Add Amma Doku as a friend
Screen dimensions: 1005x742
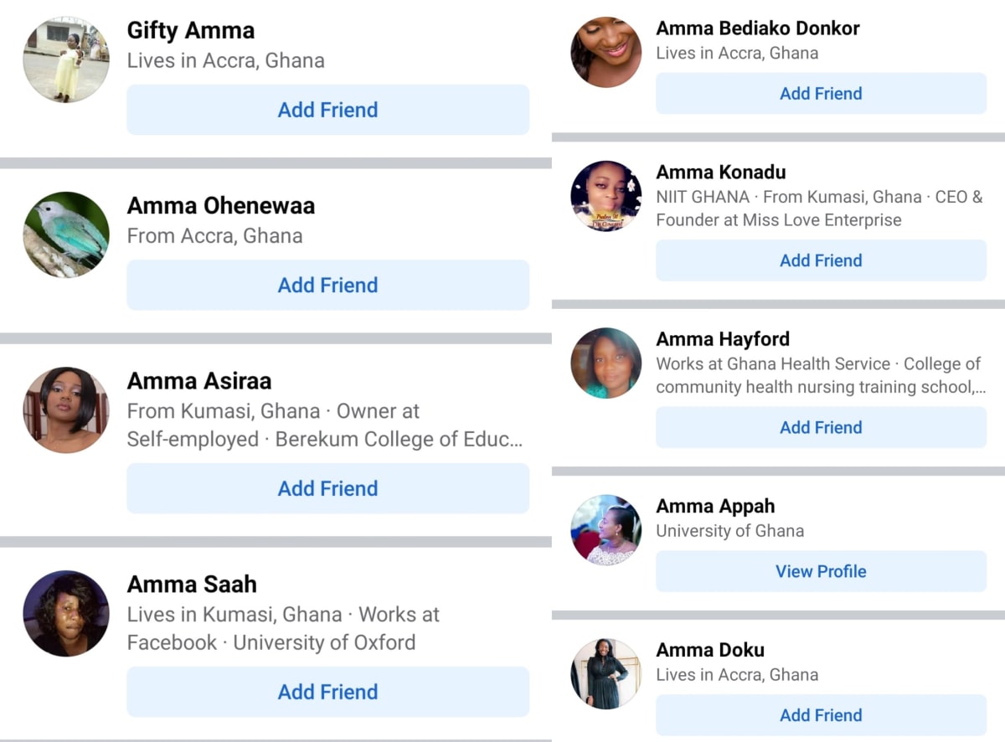pyautogui.click(x=821, y=715)
